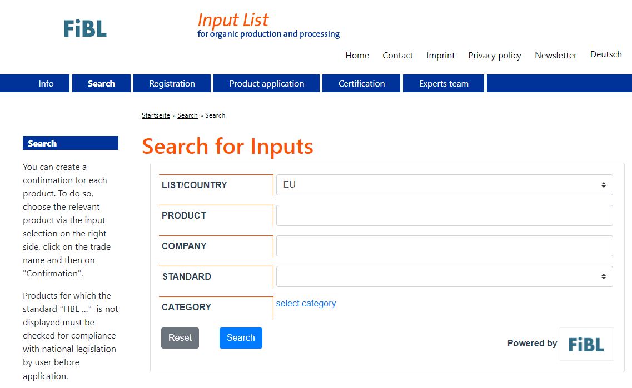Click the Input List title banner
Viewport: 632px width, 388px height.
coord(268,26)
